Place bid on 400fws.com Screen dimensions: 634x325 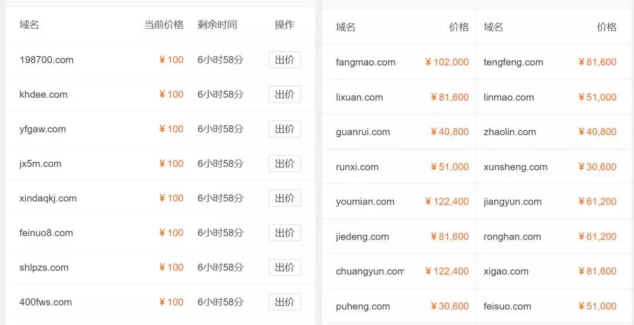[x=285, y=302]
